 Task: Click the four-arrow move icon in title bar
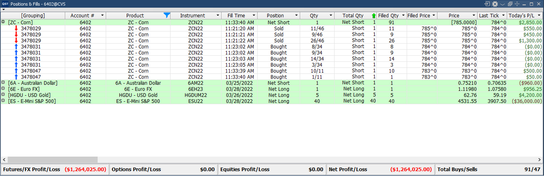point(516,4)
